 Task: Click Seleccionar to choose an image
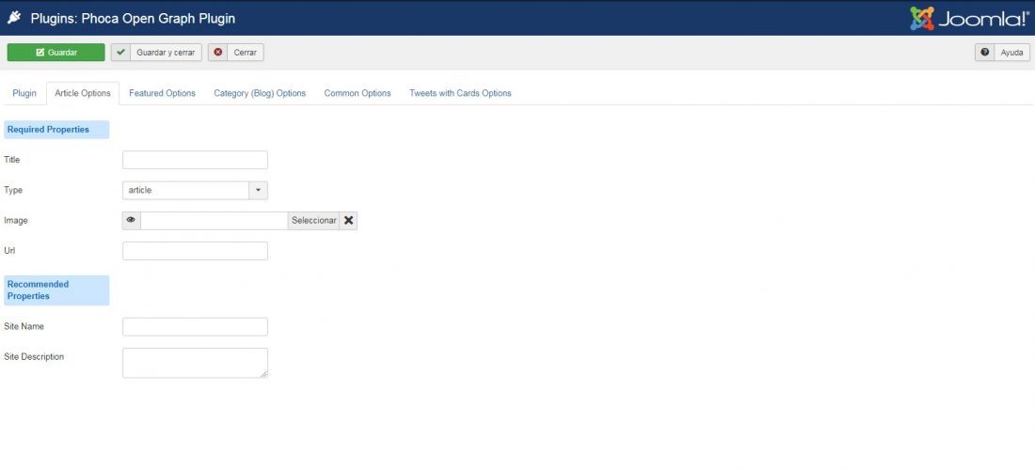(313, 220)
